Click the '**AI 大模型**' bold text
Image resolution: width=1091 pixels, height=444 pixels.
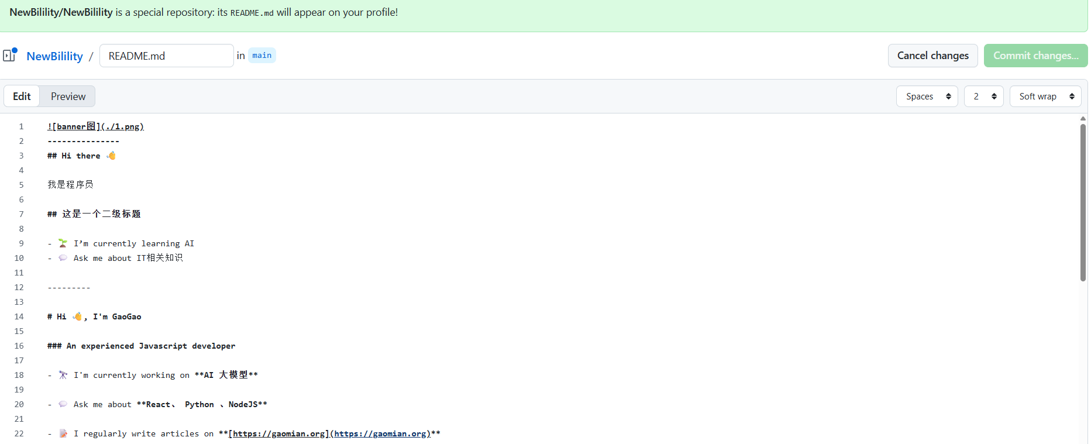[x=226, y=375]
